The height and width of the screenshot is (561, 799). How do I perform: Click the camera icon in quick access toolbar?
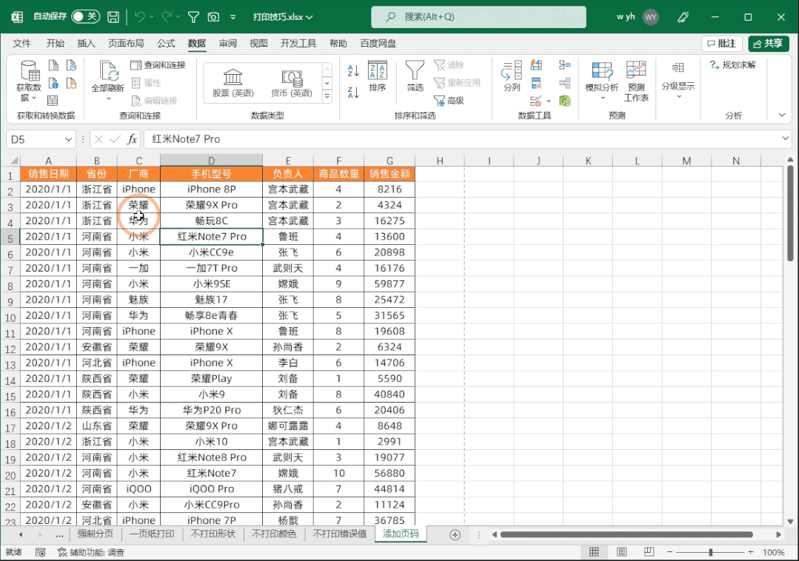coord(213,17)
